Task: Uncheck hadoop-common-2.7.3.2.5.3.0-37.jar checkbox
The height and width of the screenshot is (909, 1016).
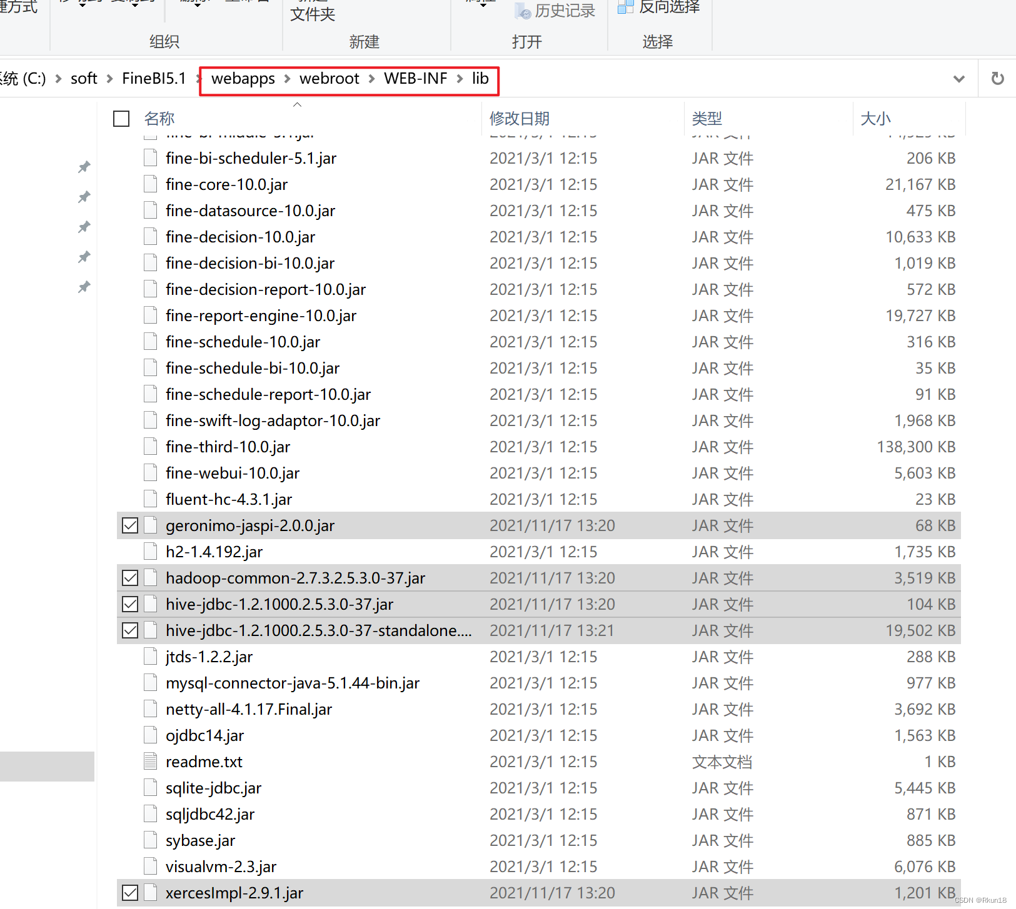Action: 130,579
